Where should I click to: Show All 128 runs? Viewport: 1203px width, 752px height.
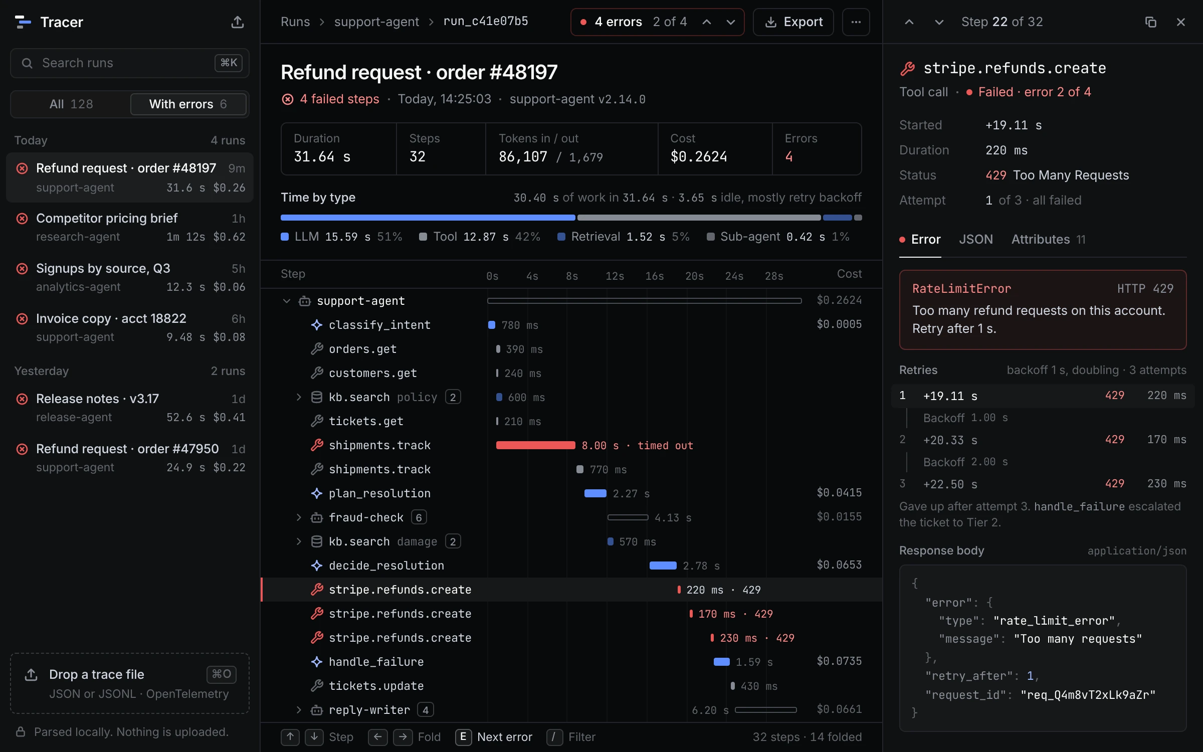pyautogui.click(x=71, y=104)
